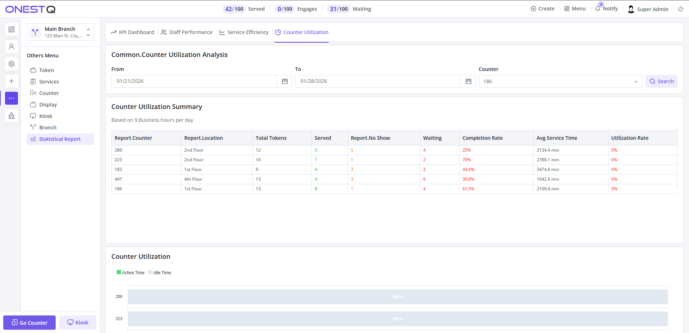
Task: Click counter 183 table cell
Action: 146,170
